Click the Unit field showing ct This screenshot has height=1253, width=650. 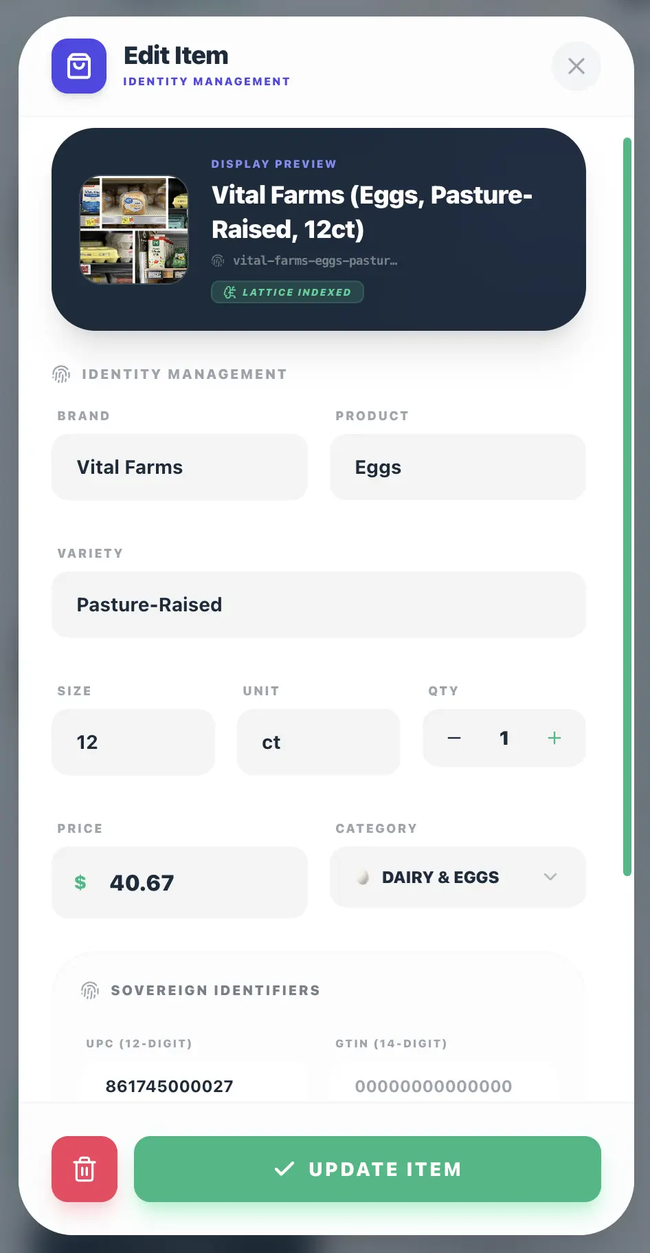pyautogui.click(x=319, y=742)
